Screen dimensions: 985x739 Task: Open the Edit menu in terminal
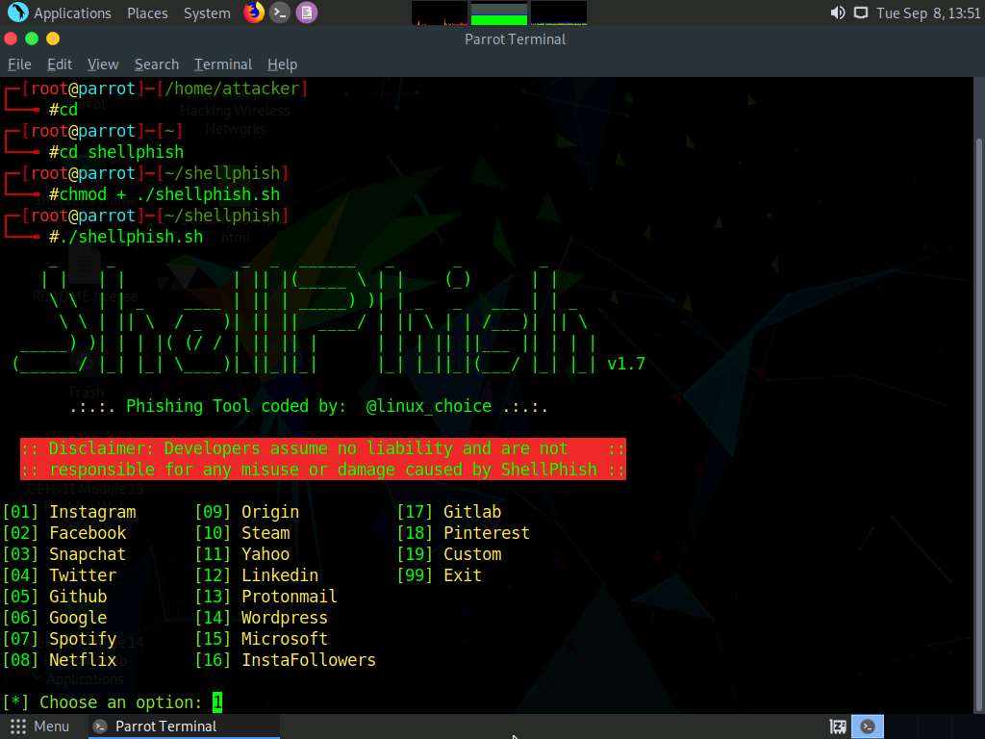(60, 64)
